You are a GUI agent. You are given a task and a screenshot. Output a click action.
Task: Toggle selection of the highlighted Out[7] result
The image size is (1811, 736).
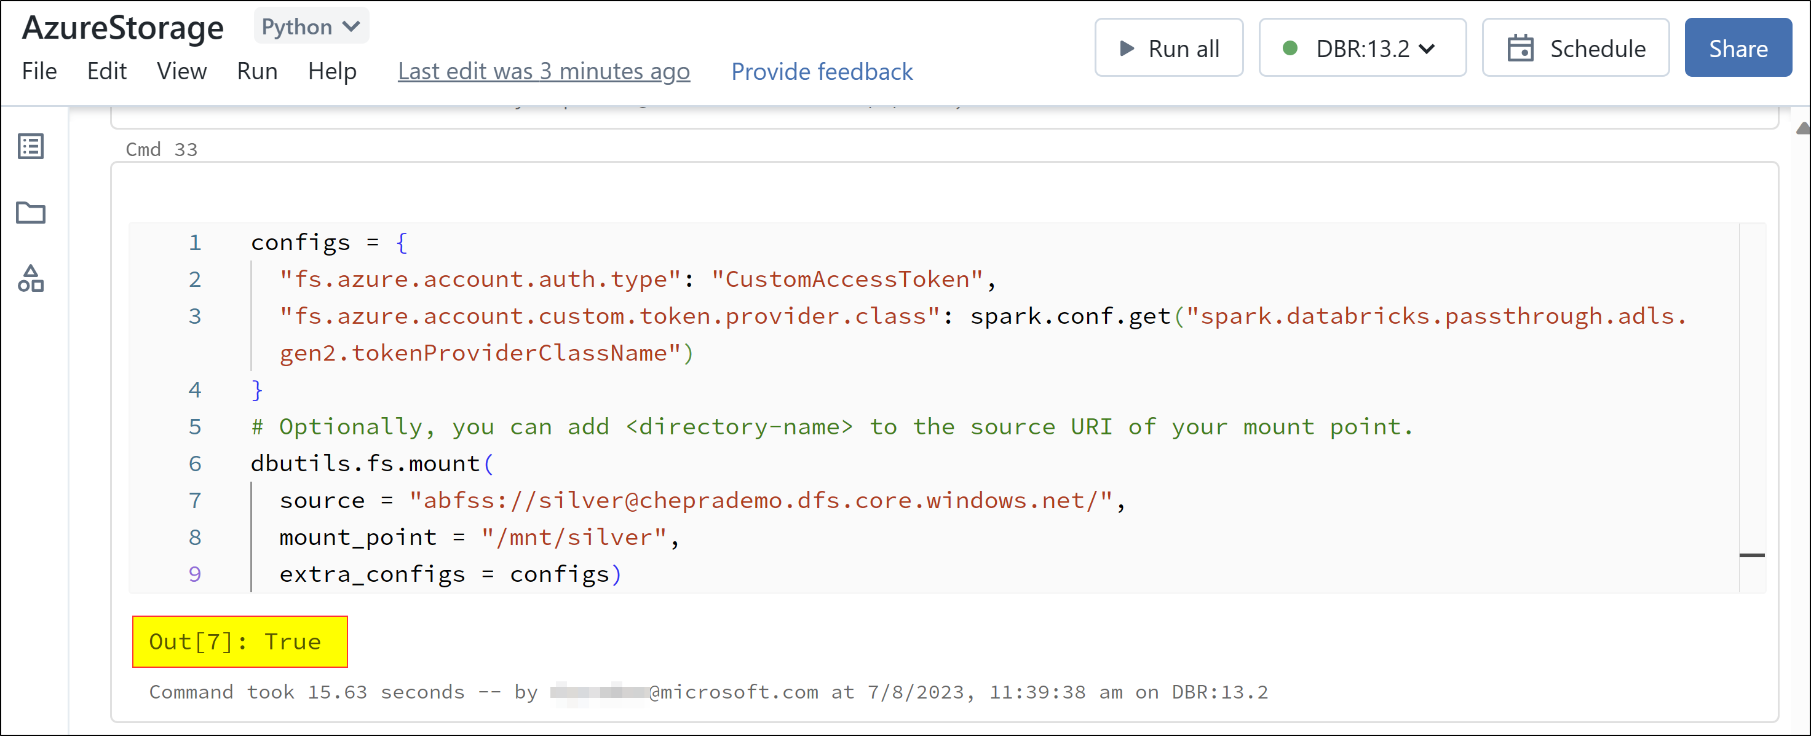(239, 641)
